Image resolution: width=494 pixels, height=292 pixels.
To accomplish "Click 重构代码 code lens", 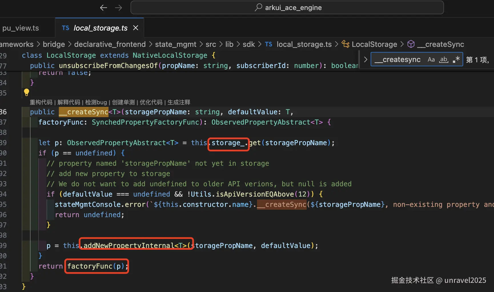I will pos(41,102).
